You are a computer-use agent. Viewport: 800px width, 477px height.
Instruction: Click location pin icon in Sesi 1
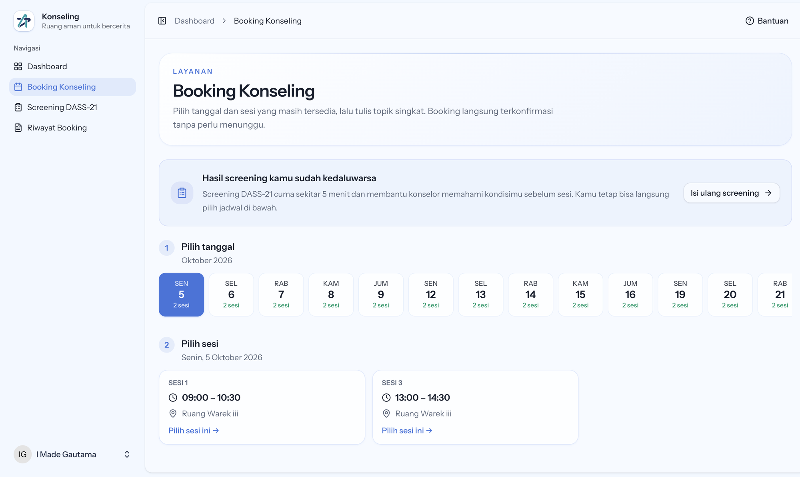click(173, 414)
